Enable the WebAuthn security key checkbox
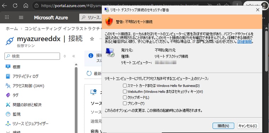The image size is (269, 133). (125, 91)
